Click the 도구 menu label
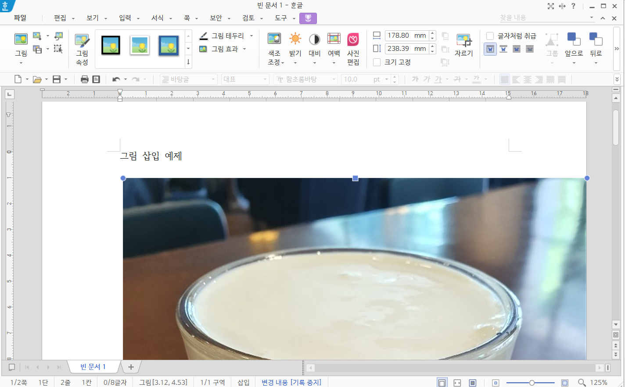This screenshot has width=625, height=387. click(281, 18)
